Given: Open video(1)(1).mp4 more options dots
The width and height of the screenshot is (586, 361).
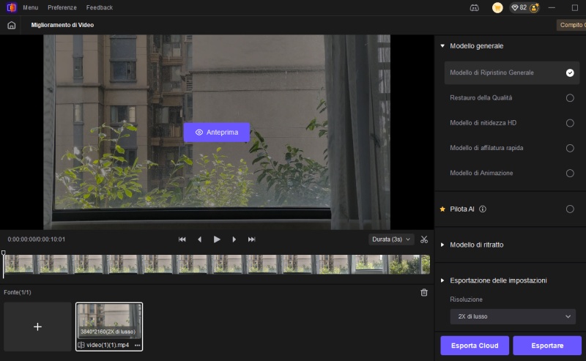Looking at the screenshot, I should 137,345.
